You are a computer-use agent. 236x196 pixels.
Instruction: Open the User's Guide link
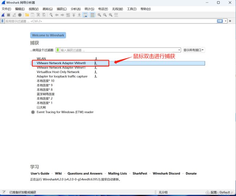(x=40, y=173)
